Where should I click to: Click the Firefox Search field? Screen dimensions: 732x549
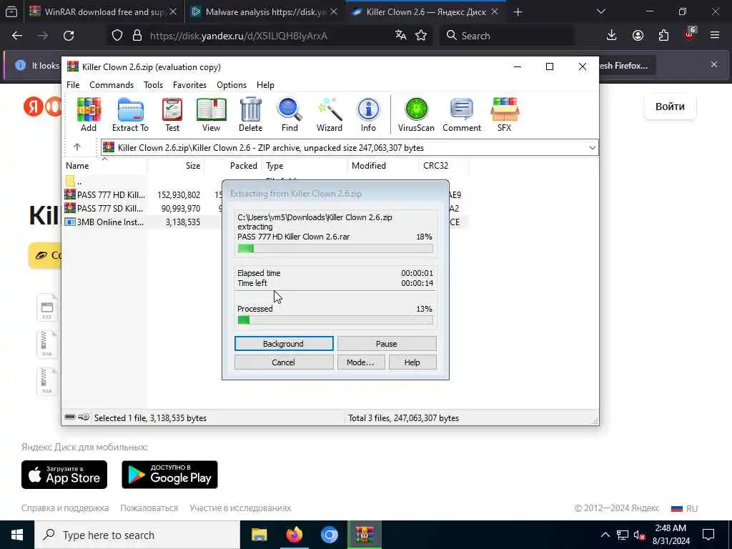click(x=507, y=36)
